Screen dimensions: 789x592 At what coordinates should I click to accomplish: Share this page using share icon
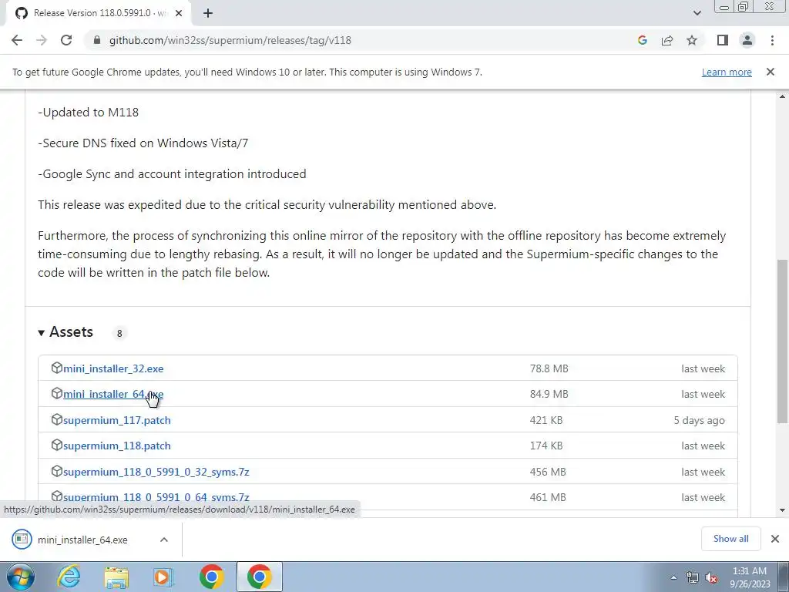click(667, 40)
